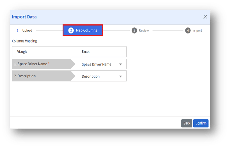
Task: Click the Excel column header
Action: coord(85,52)
